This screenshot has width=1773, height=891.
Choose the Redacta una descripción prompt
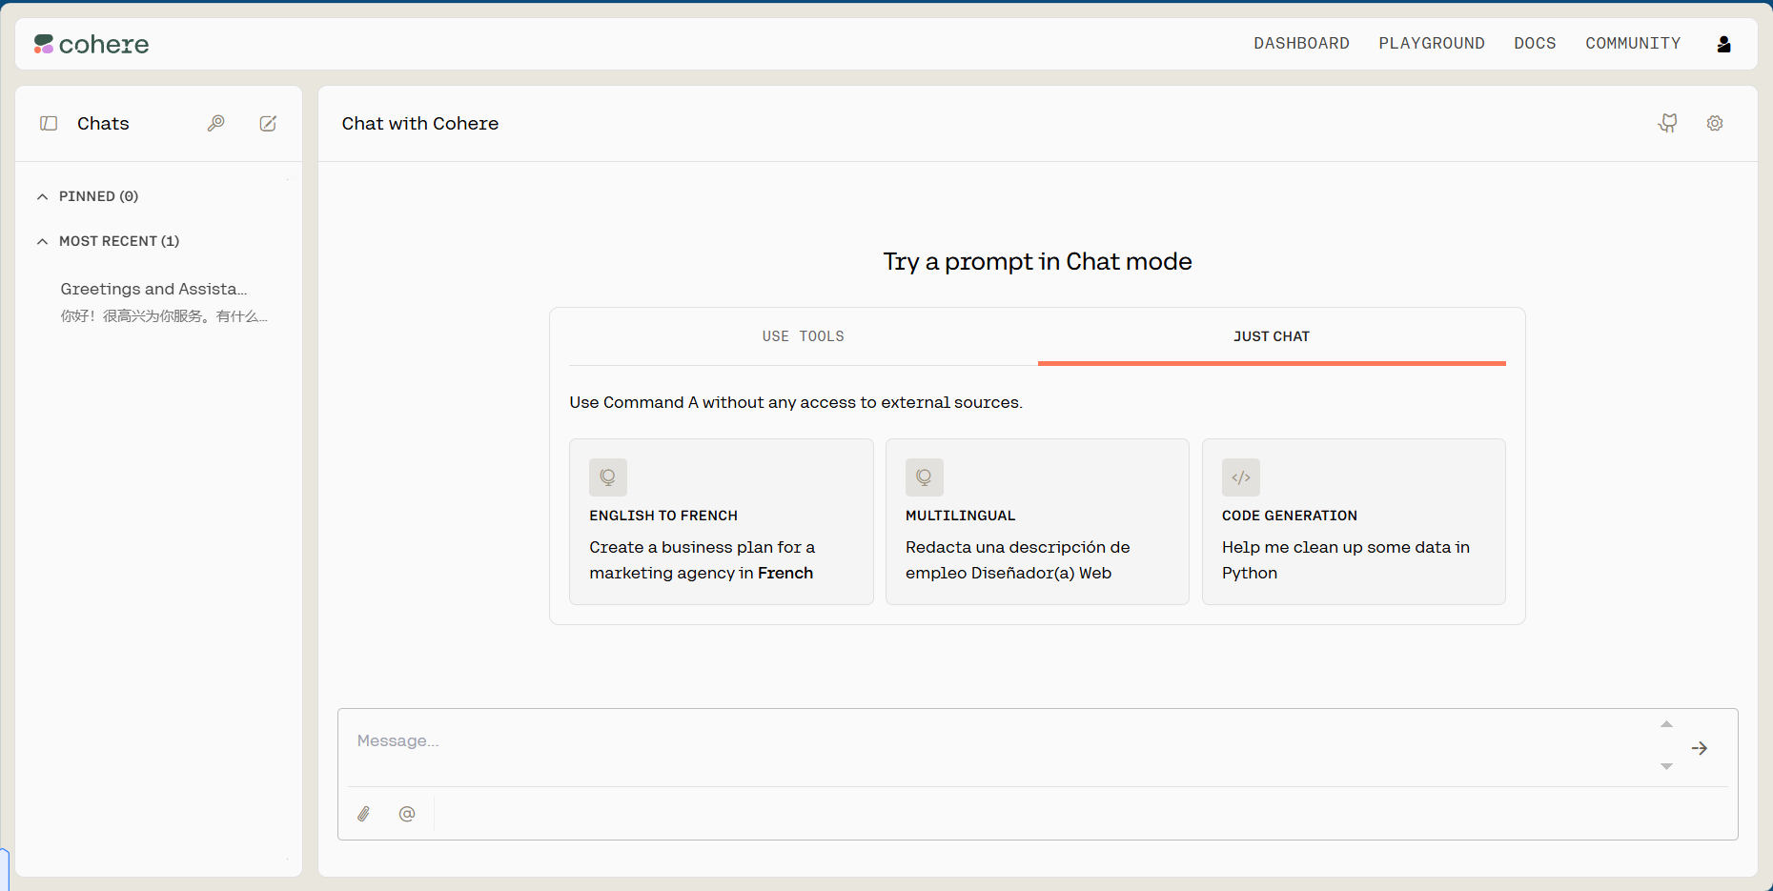click(1037, 521)
